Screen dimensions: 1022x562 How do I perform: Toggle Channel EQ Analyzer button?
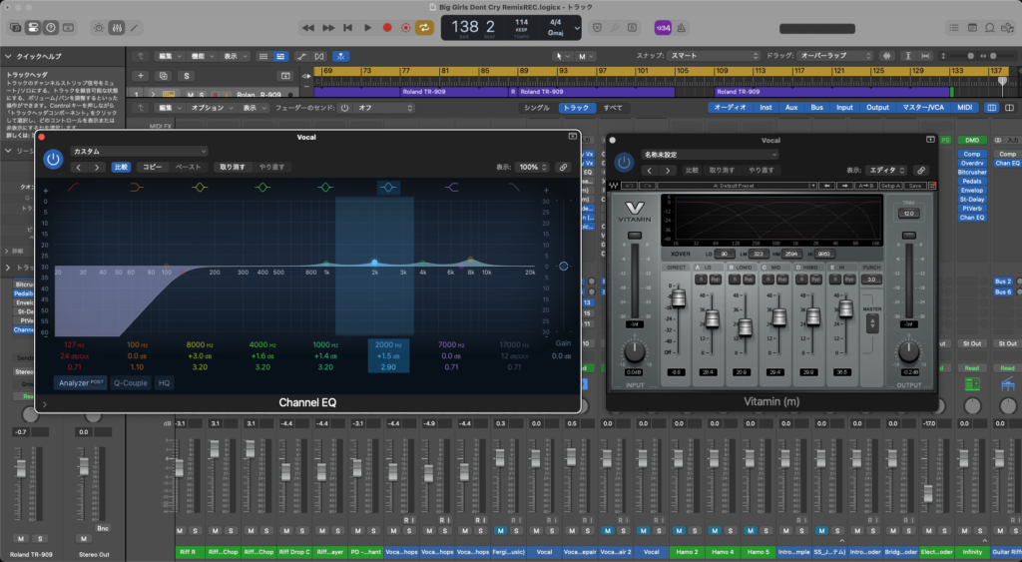pos(81,382)
